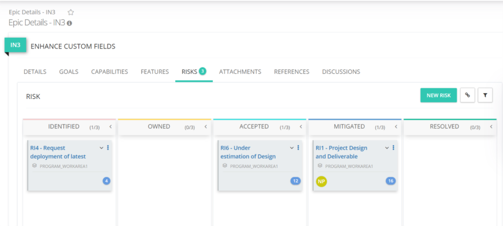The height and width of the screenshot is (226, 503).
Task: Expand the RI6 card chevron
Action: click(292, 148)
